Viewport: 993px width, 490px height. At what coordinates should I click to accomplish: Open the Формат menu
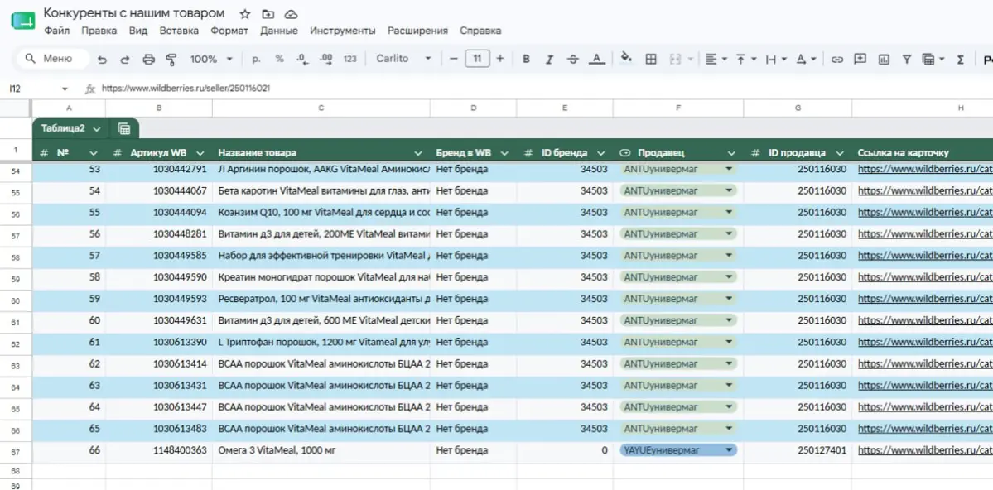pos(229,31)
